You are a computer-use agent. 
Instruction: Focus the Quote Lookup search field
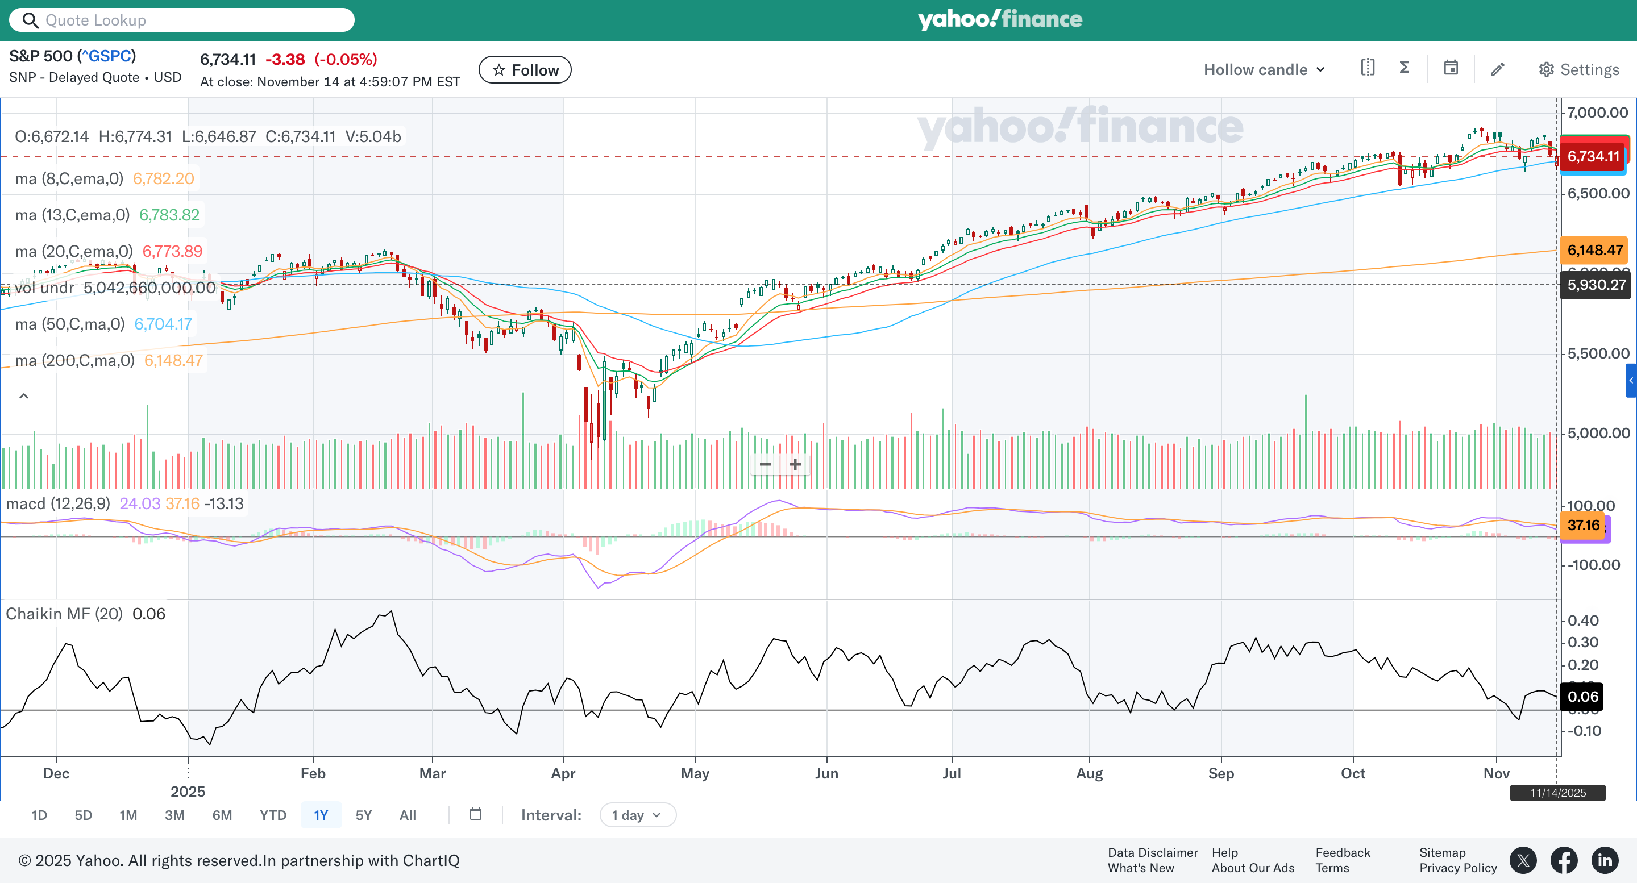(190, 20)
